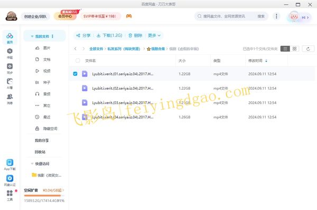Click the file name column header
The width and height of the screenshot is (317, 210).
coord(90,61)
